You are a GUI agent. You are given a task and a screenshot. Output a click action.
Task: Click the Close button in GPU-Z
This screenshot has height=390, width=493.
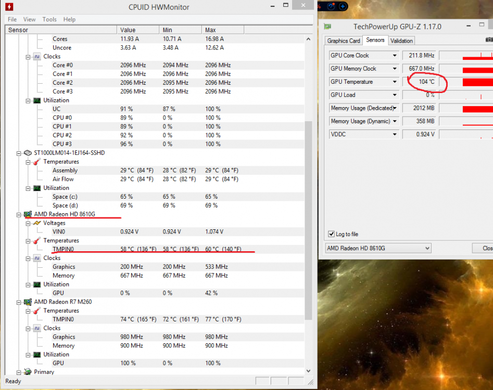(484, 248)
